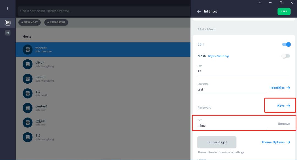
Task: Open Theme Options
Action: 276,142
